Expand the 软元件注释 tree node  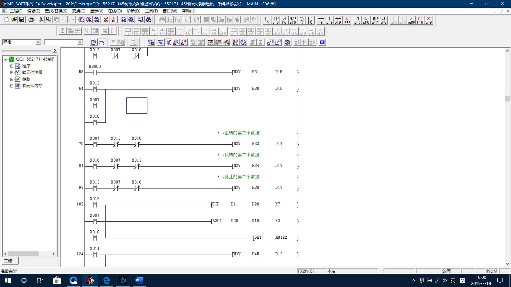pos(12,73)
